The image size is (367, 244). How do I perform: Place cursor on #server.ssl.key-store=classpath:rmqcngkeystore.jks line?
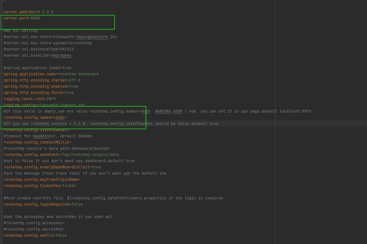coord(60,37)
